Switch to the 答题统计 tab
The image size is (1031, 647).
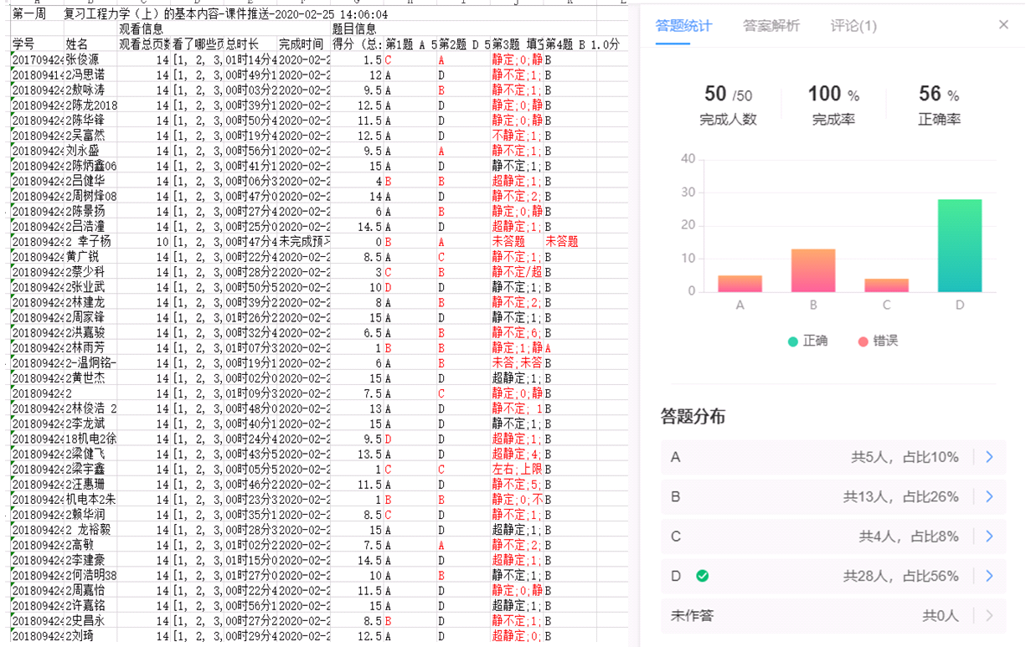pyautogui.click(x=683, y=26)
